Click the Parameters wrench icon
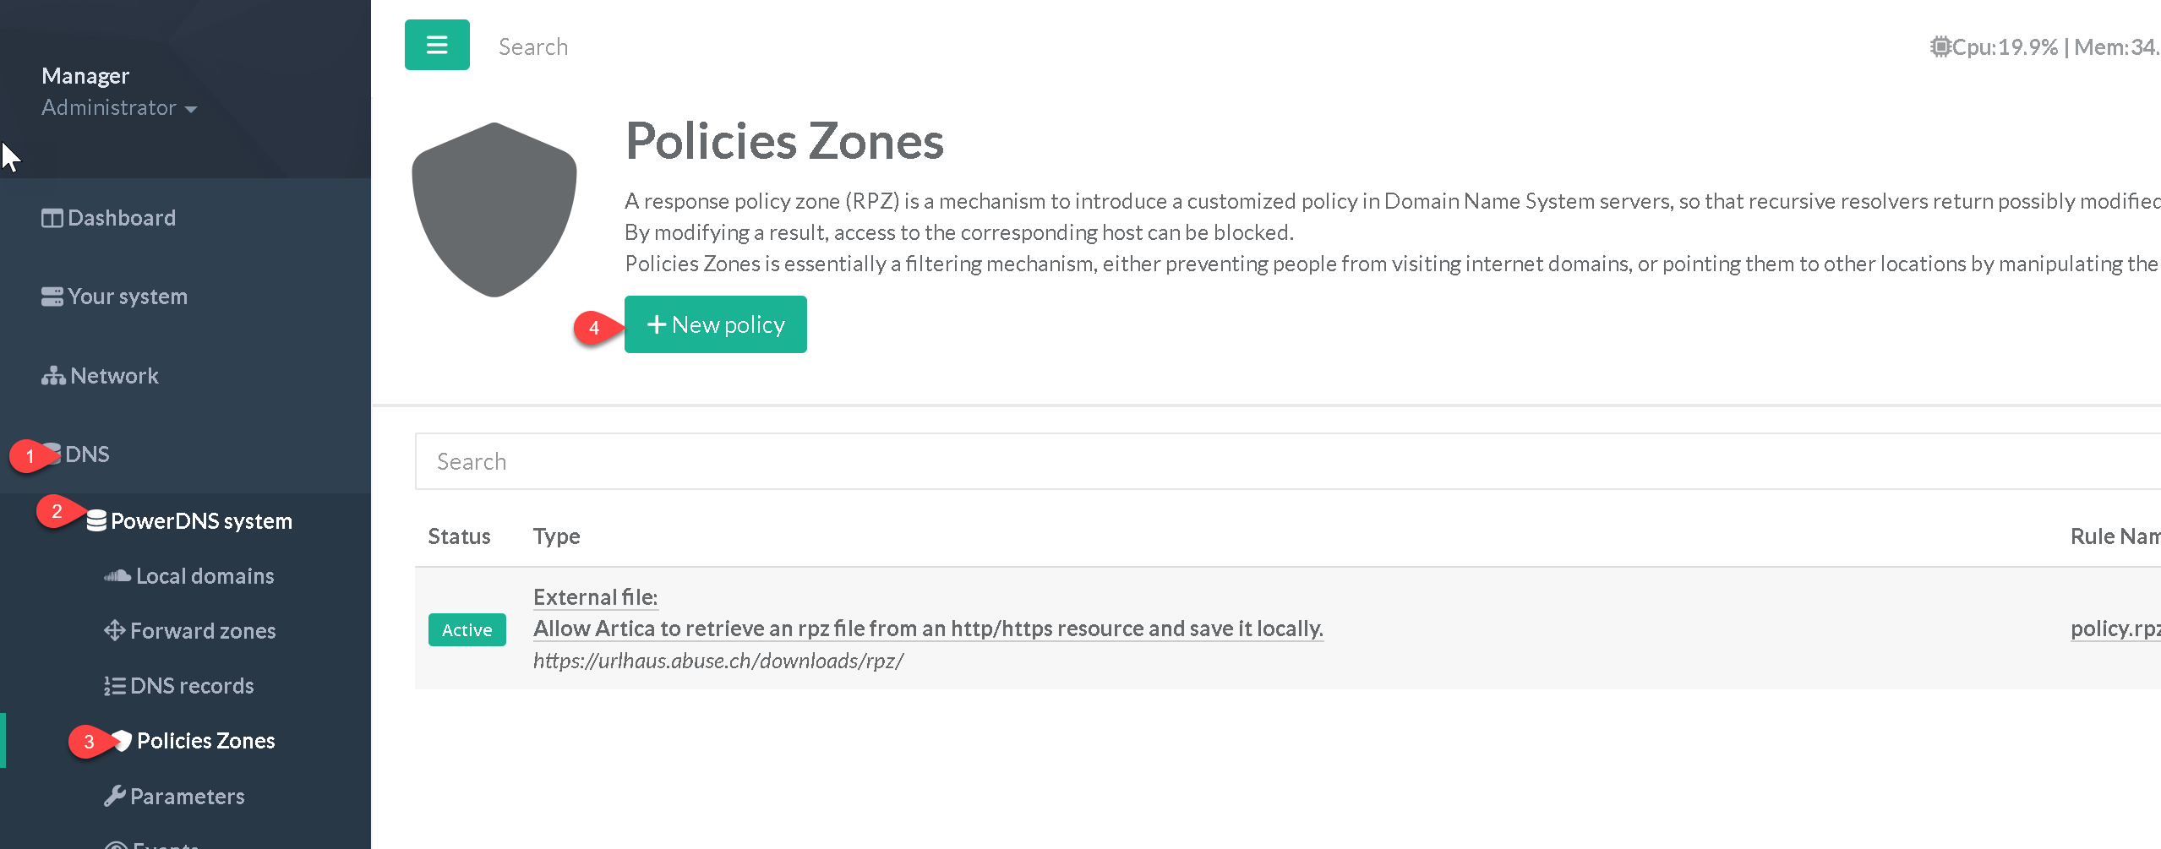Image resolution: width=2161 pixels, height=849 pixels. pyautogui.click(x=114, y=797)
